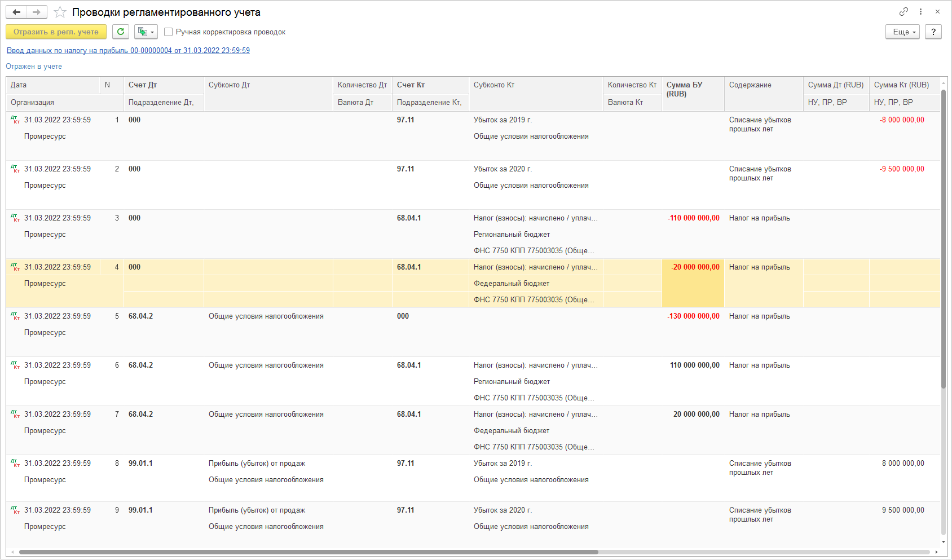Click the back navigation arrow

pos(16,12)
